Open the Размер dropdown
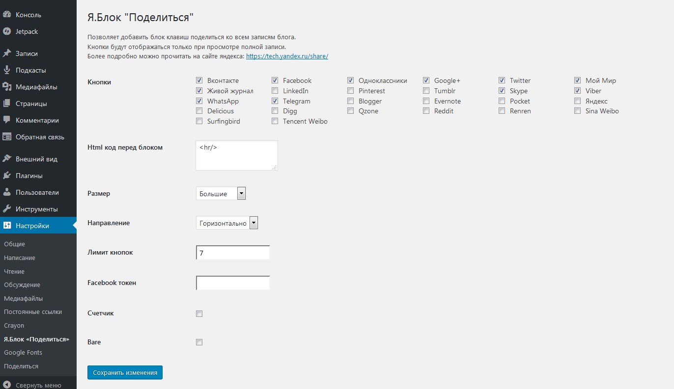This screenshot has height=389, width=674. pyautogui.click(x=221, y=194)
